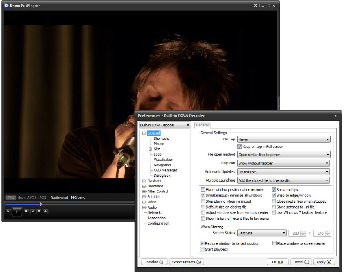Select the General tab
The width and height of the screenshot is (349, 277).
pyautogui.click(x=202, y=125)
